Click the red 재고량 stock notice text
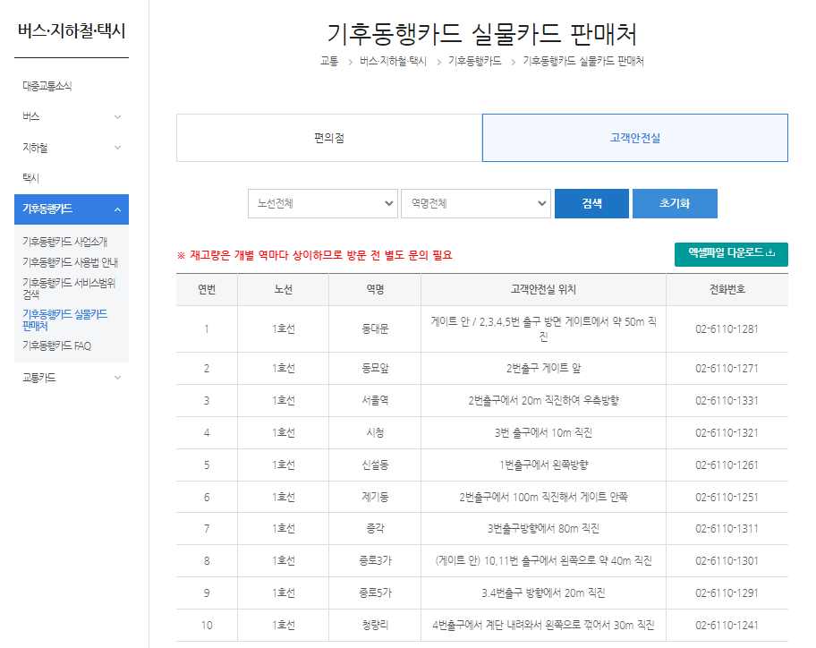Image resolution: width=816 pixels, height=648 pixels. click(315, 255)
